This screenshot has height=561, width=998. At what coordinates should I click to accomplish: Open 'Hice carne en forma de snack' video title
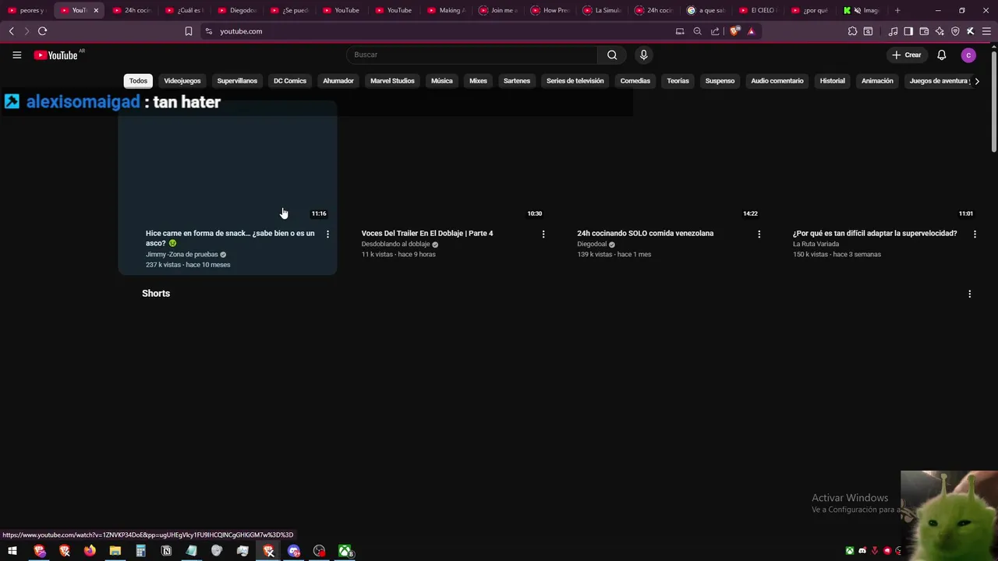pyautogui.click(x=230, y=238)
